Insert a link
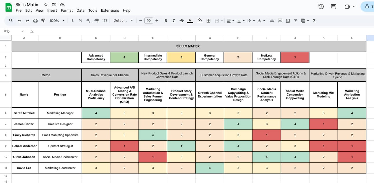 (x=272, y=21)
